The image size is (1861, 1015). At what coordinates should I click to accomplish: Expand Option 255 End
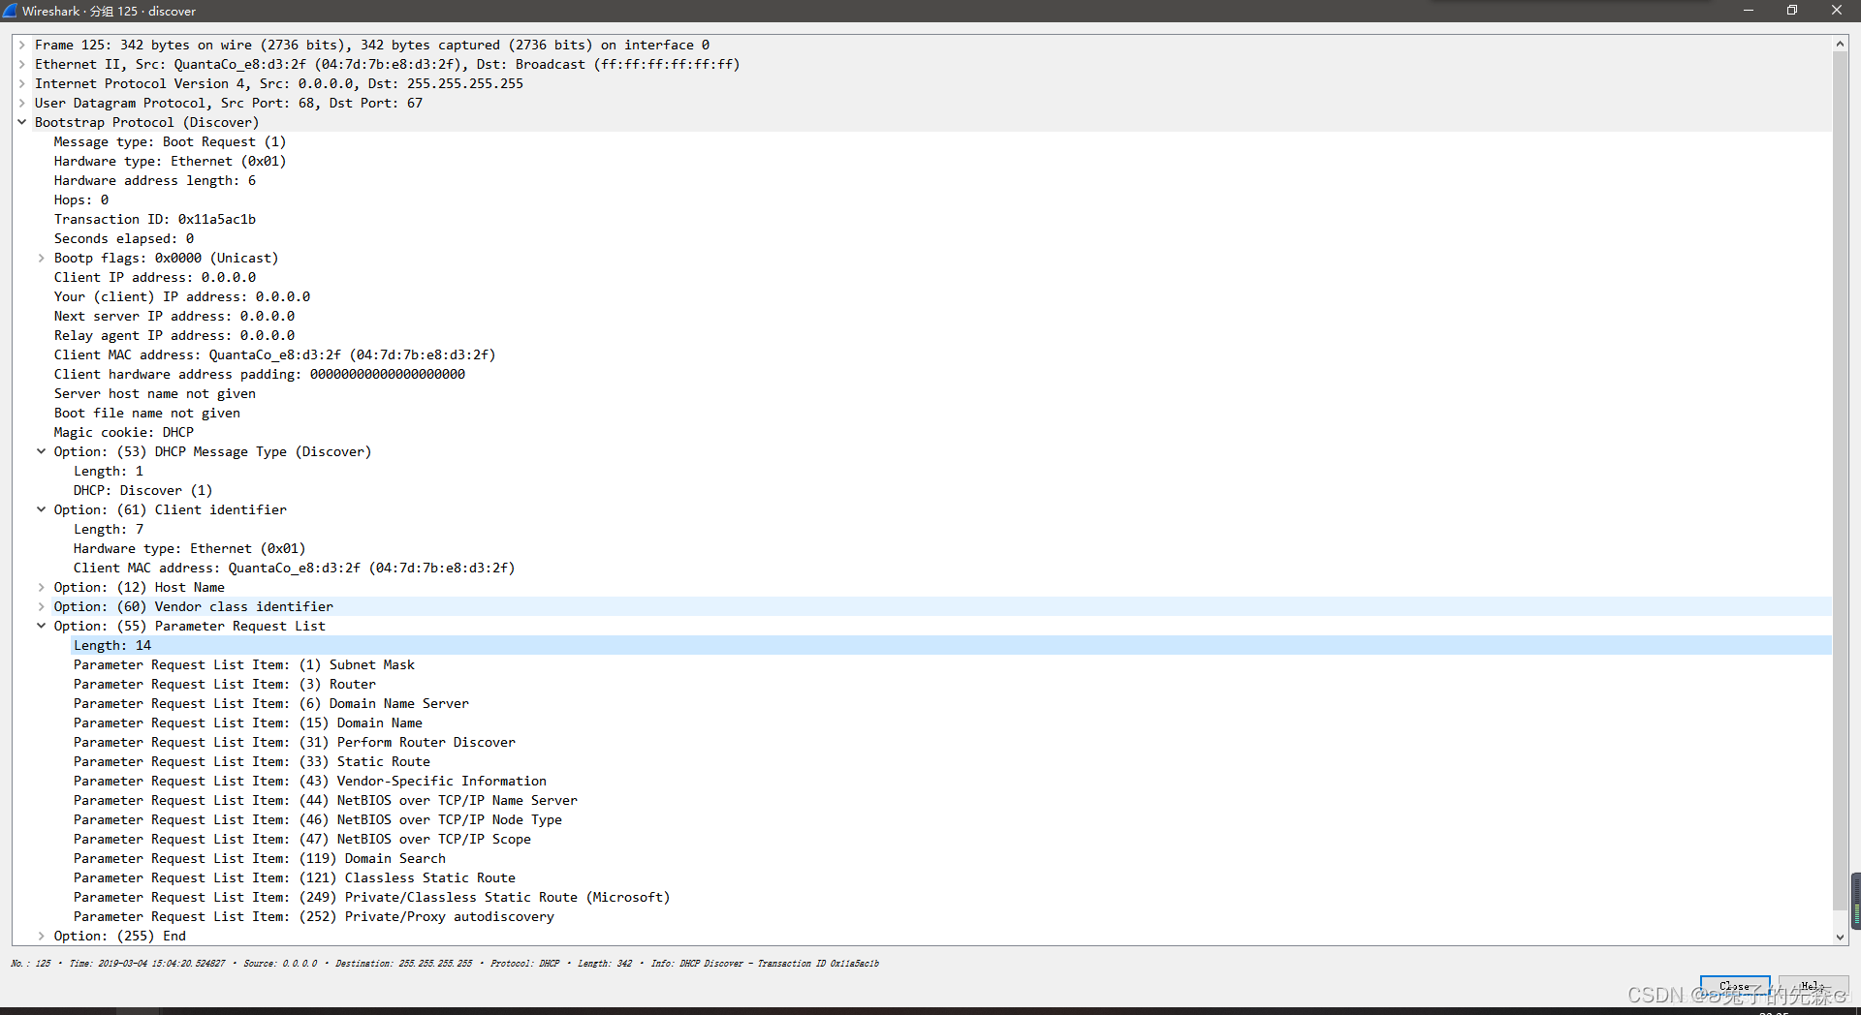(41, 936)
